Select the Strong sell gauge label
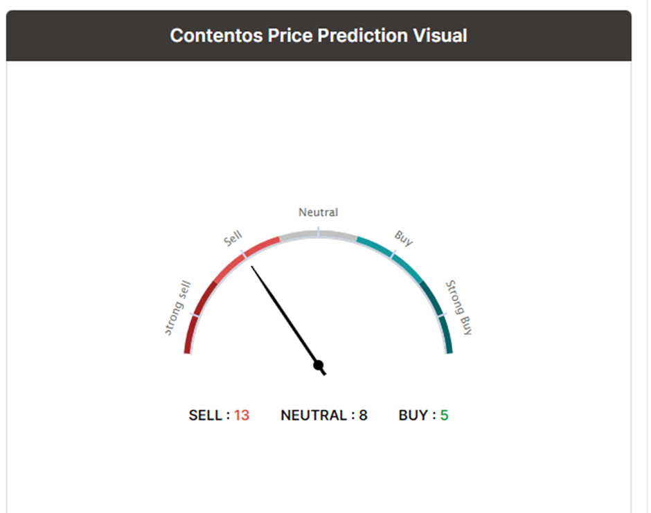 click(x=177, y=307)
